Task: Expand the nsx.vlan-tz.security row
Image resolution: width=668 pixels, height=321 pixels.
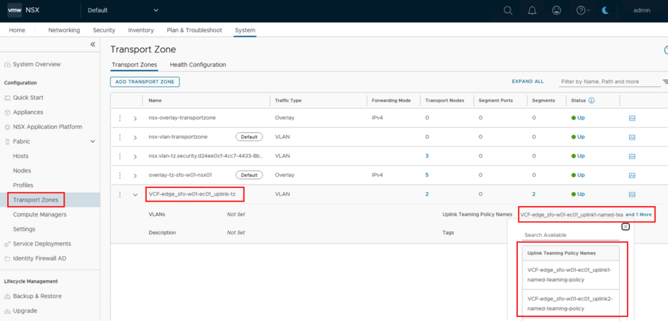Action: tap(135, 157)
